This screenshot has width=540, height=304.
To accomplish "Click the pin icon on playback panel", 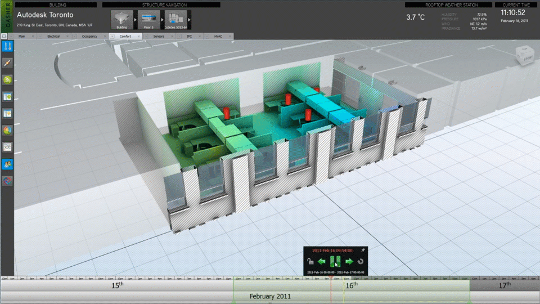I will (x=363, y=250).
